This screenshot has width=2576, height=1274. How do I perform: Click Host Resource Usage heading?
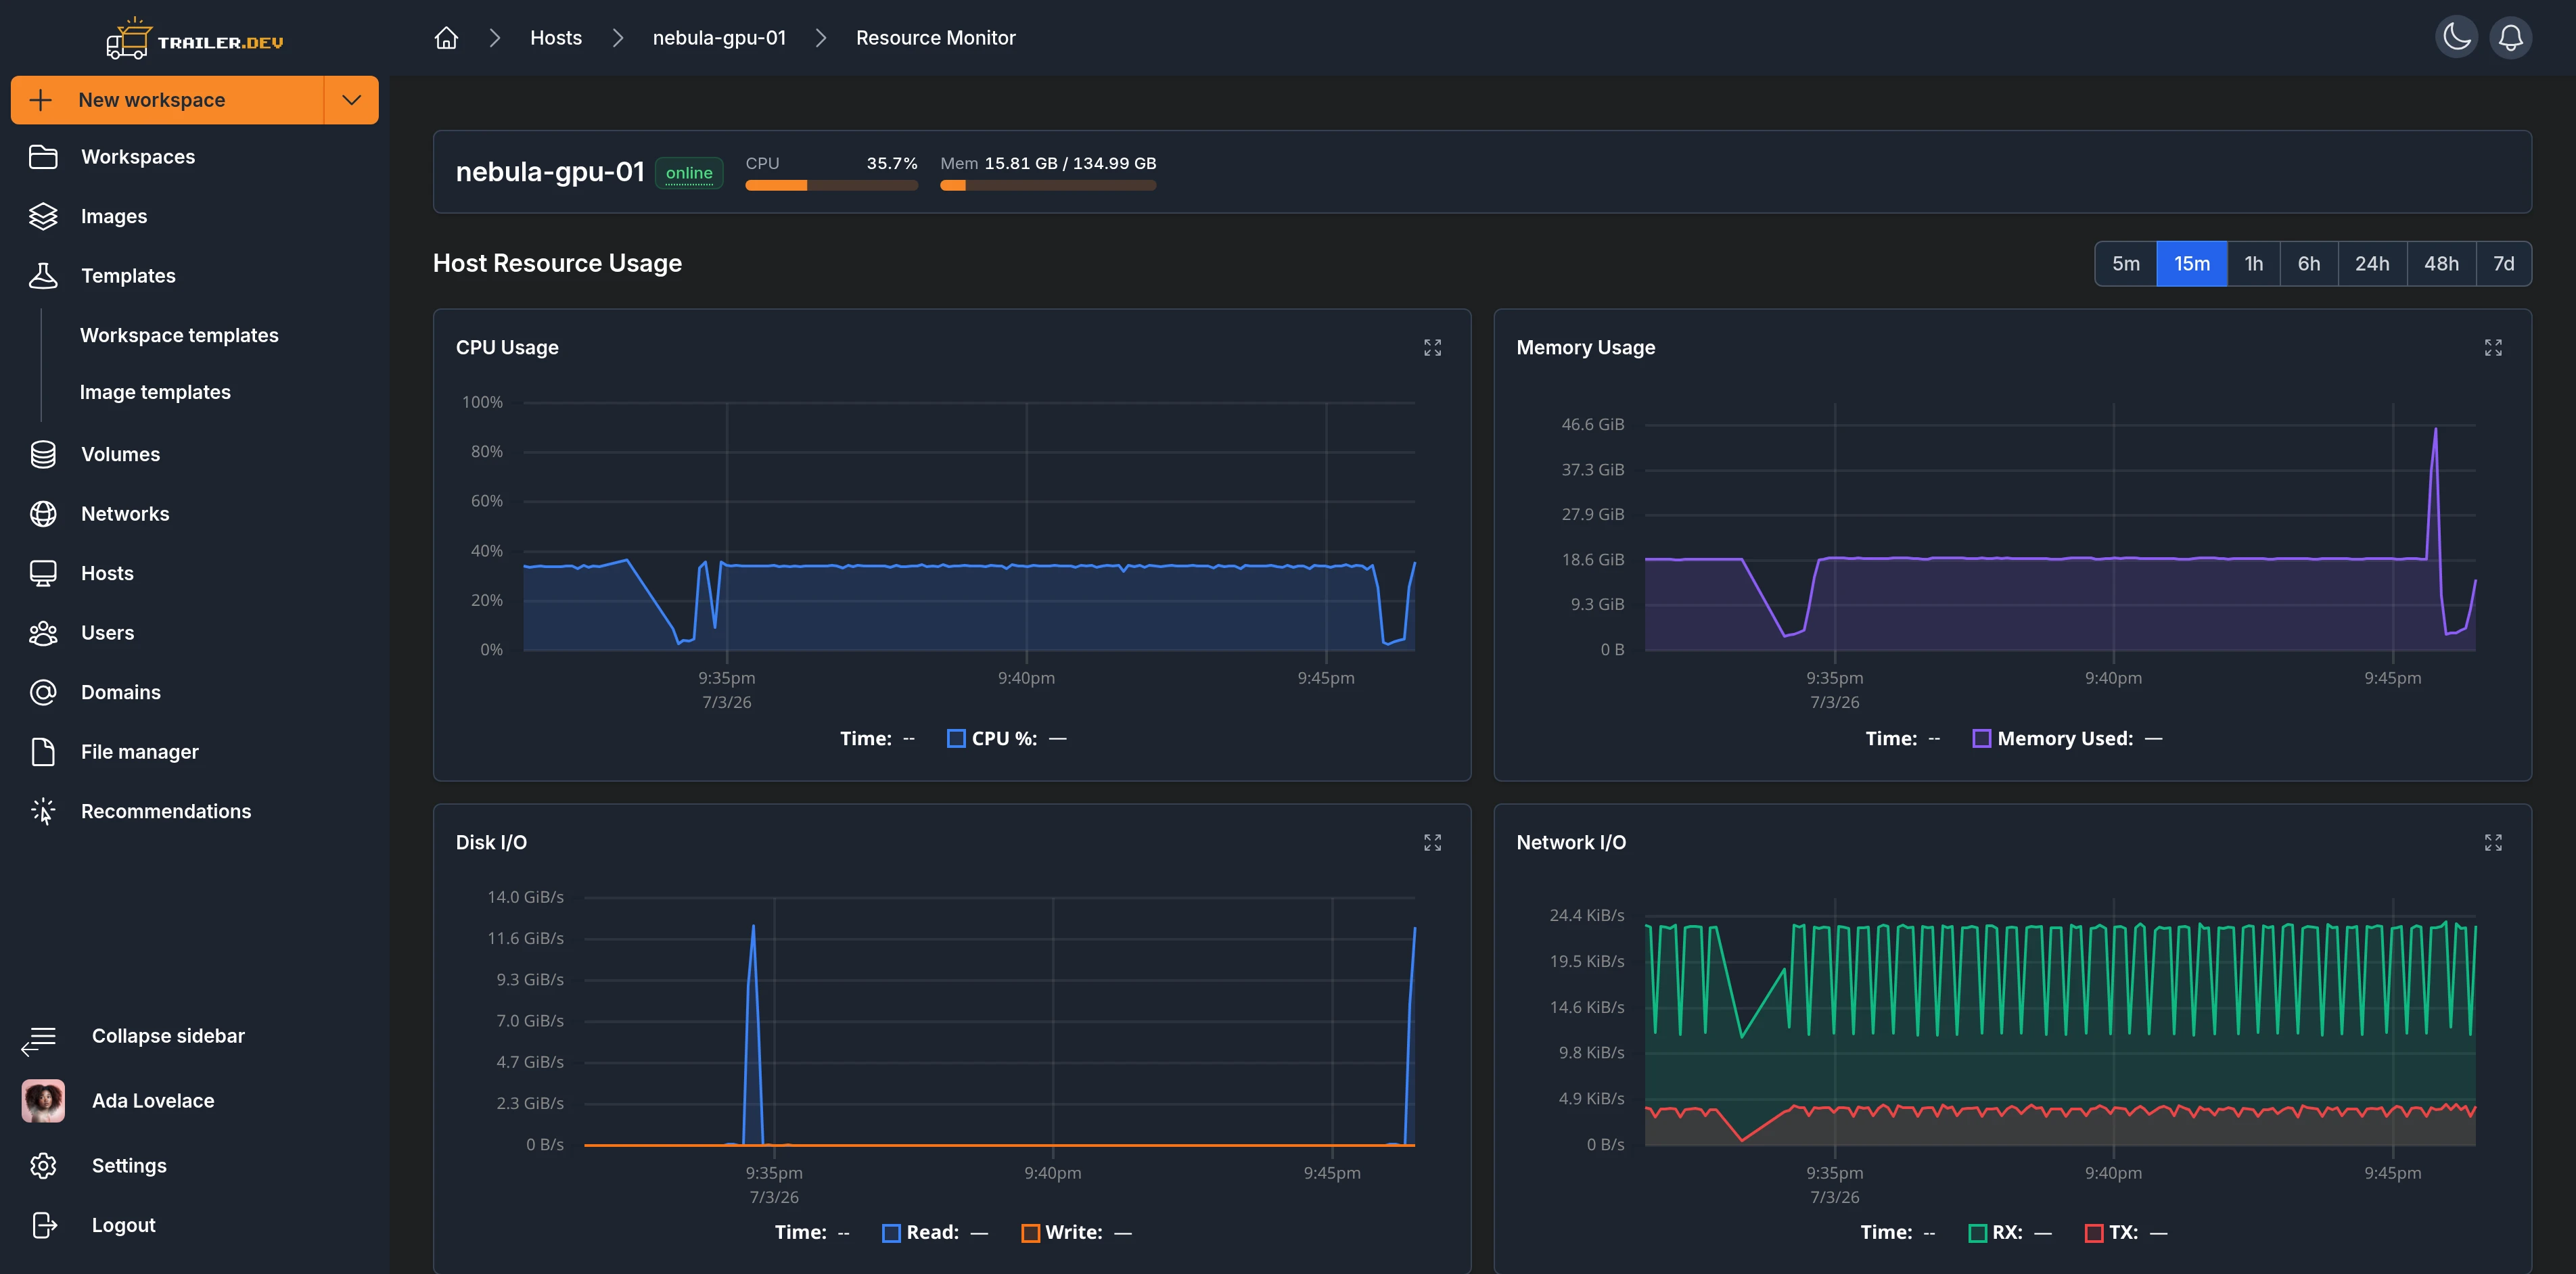pyautogui.click(x=557, y=263)
